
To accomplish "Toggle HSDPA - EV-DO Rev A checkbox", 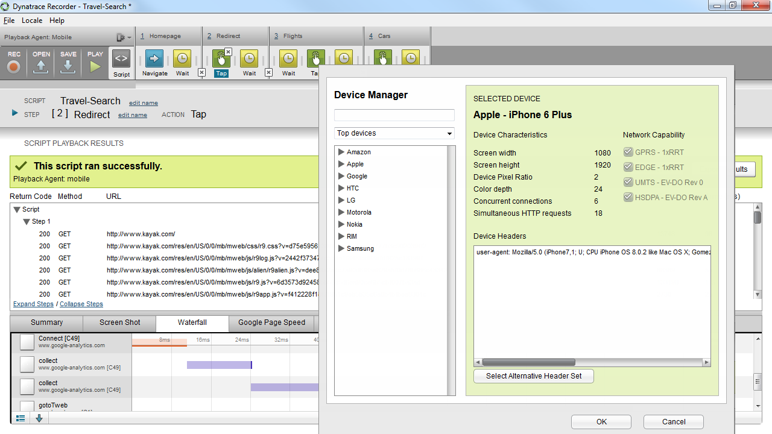I will click(x=628, y=198).
